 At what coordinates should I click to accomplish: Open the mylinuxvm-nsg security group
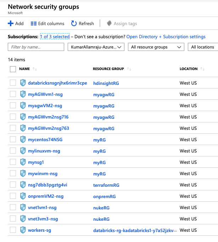click(44, 151)
